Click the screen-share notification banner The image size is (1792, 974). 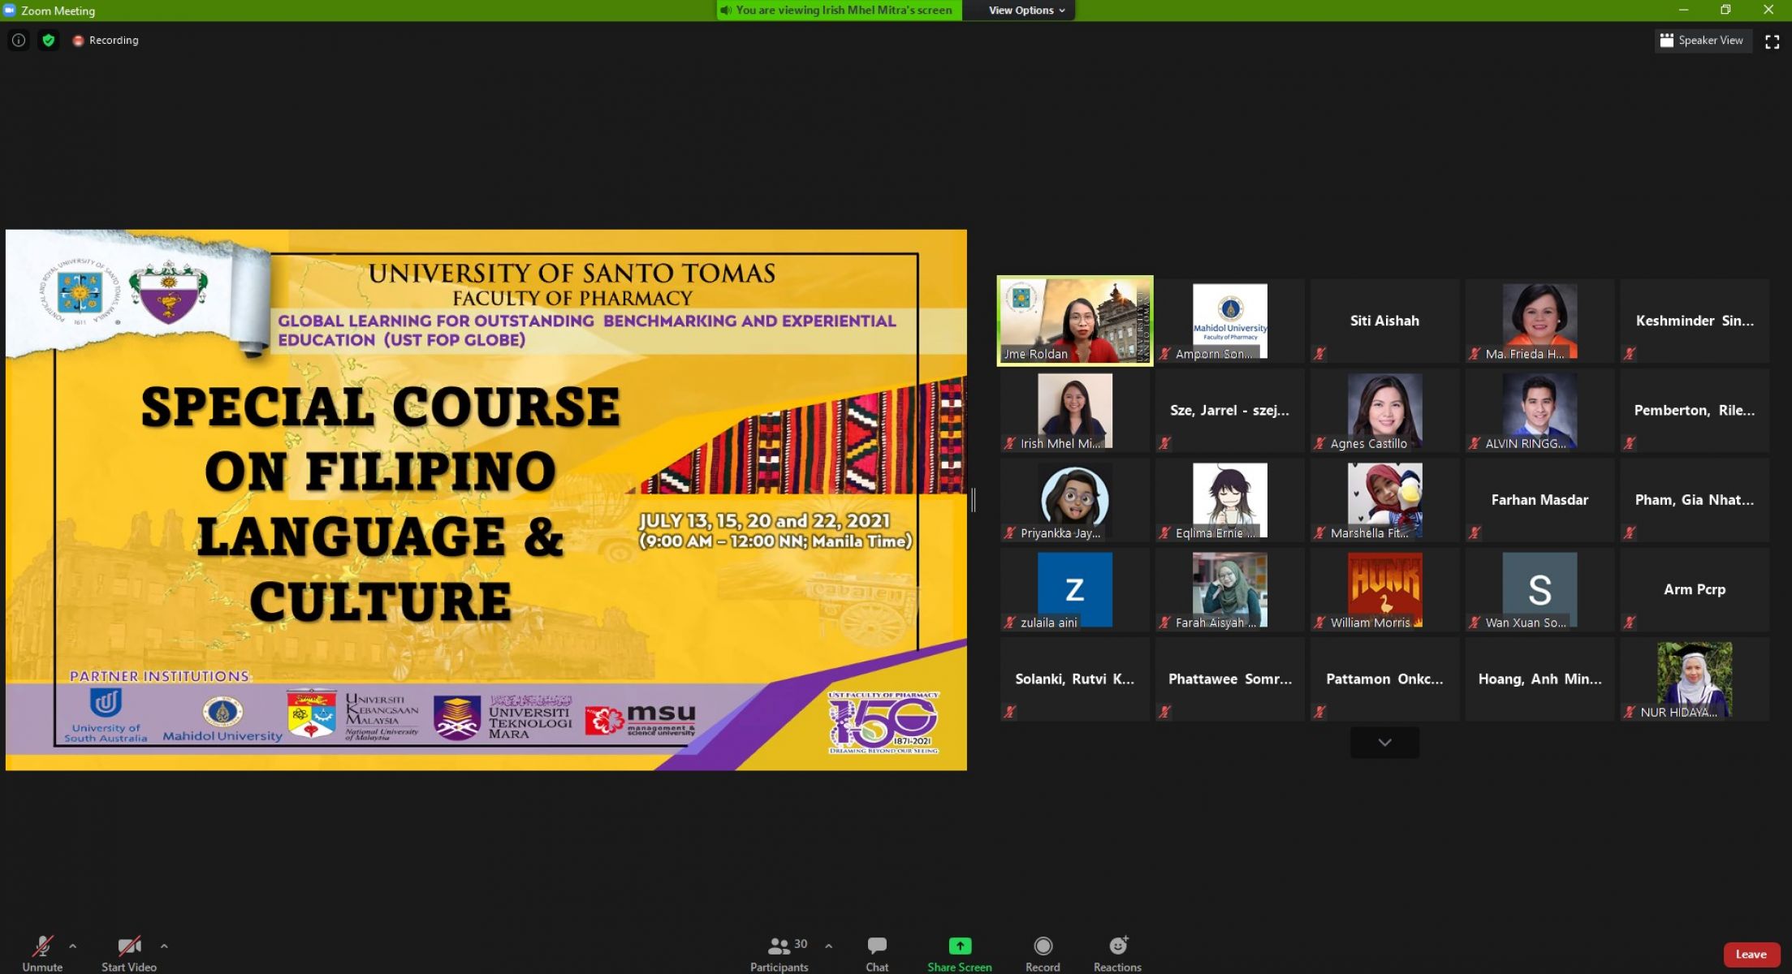[x=839, y=11]
